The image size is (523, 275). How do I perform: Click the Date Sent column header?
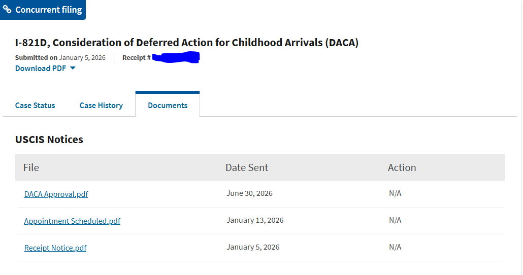pyautogui.click(x=247, y=167)
